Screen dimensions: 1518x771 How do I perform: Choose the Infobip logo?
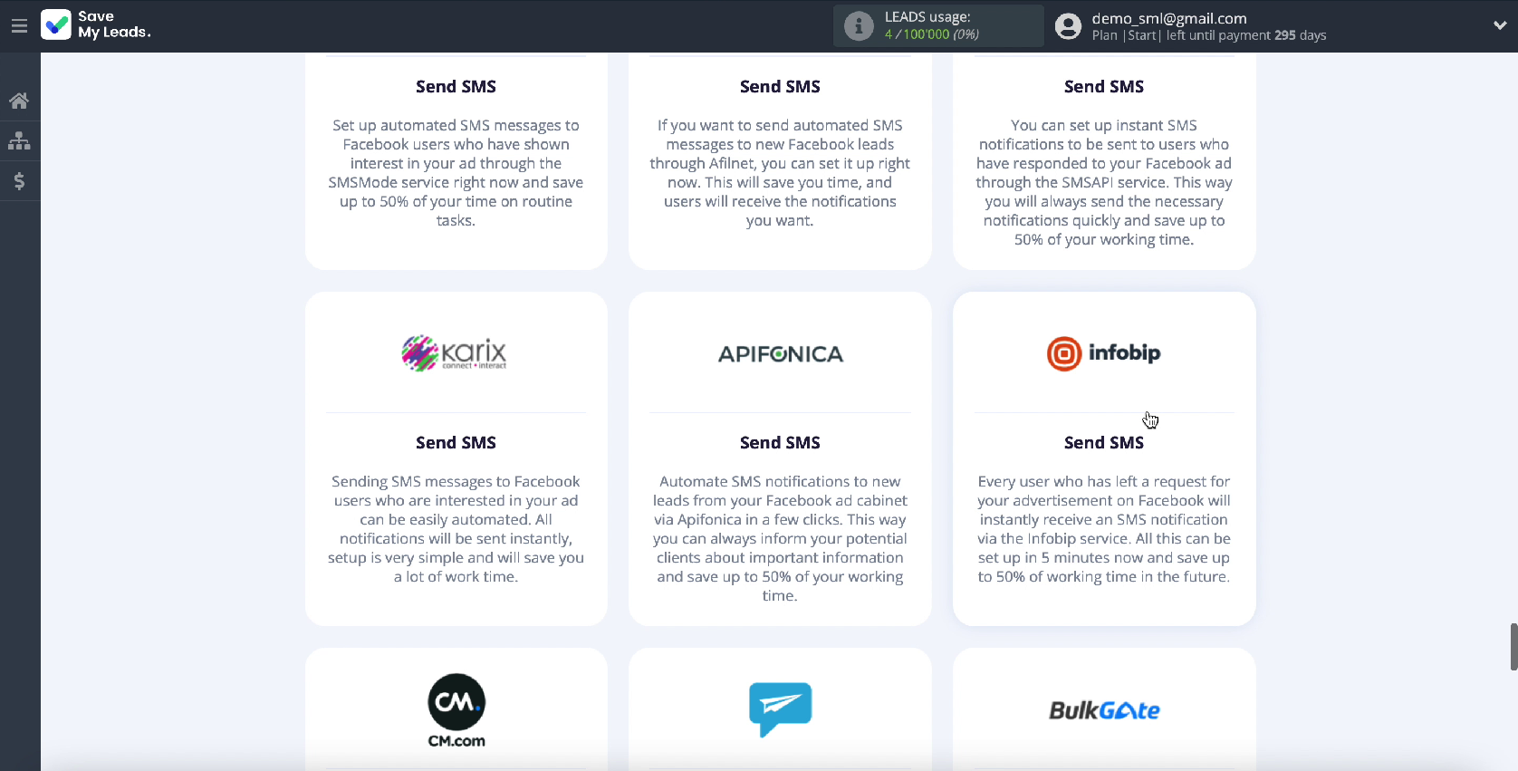pos(1103,353)
